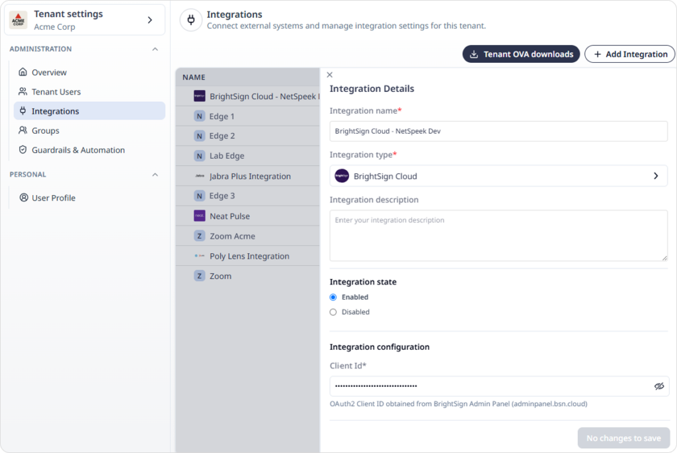
Task: Select the Enabled radio button
Action: pos(333,297)
